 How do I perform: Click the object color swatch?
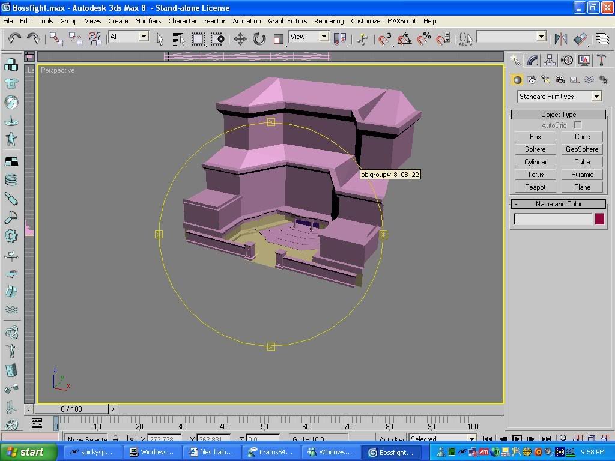coord(599,218)
